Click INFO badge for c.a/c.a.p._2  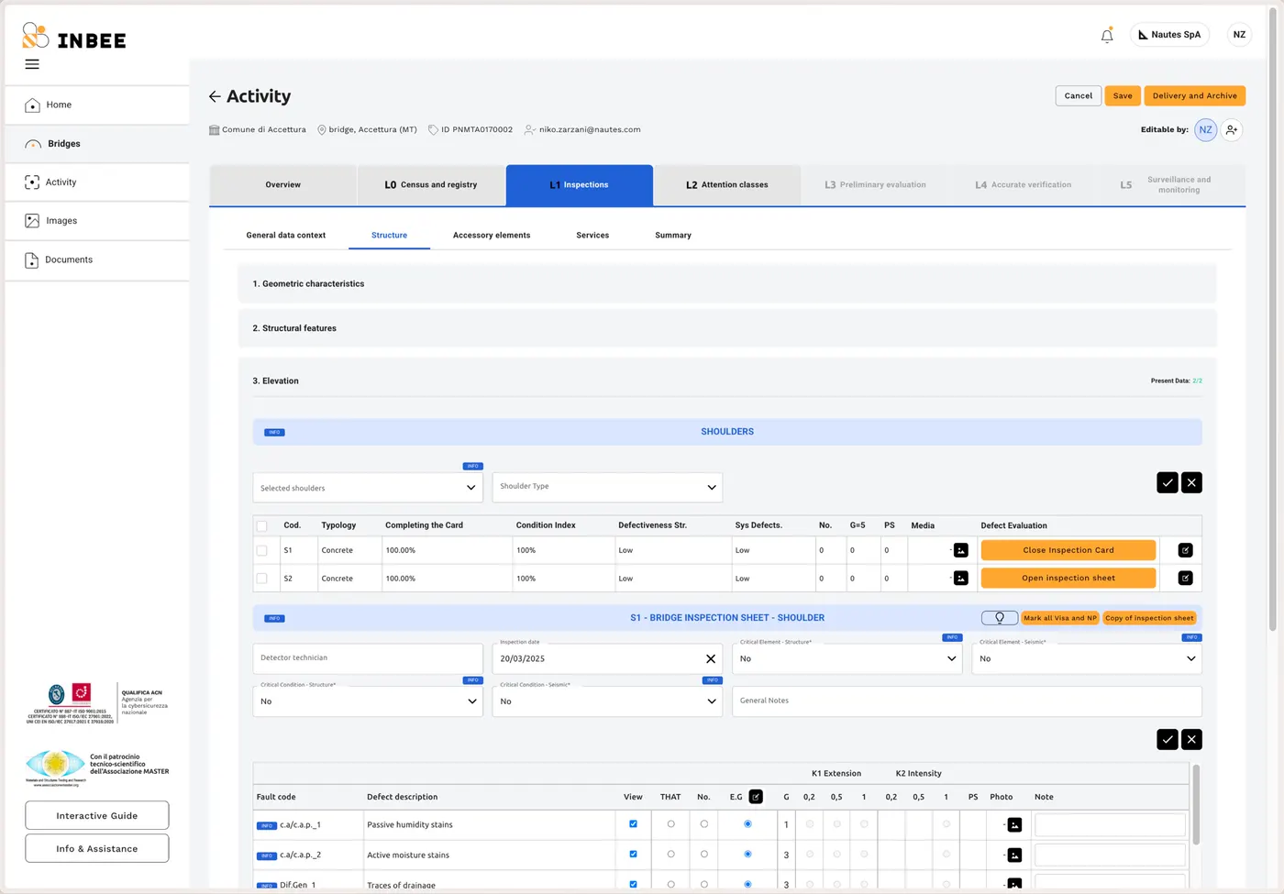click(x=267, y=856)
